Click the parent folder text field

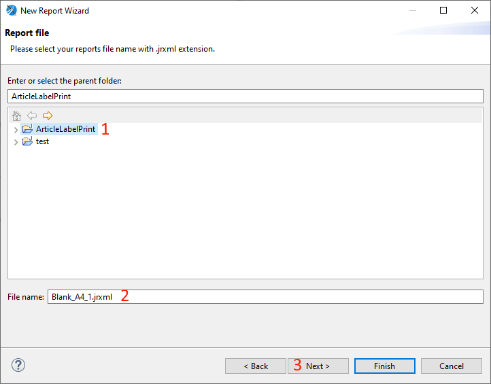[x=245, y=97]
